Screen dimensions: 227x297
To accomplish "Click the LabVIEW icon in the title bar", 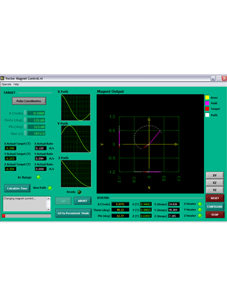I will click(x=2, y=78).
